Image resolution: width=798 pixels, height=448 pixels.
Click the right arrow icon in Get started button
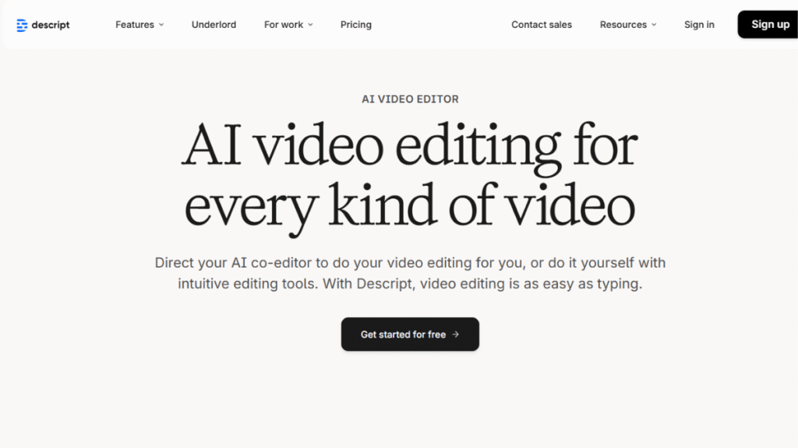coord(456,334)
